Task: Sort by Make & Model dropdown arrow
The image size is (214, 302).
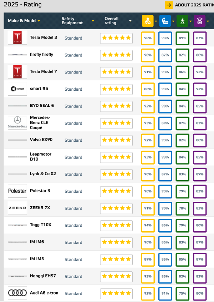Action: click(x=39, y=21)
